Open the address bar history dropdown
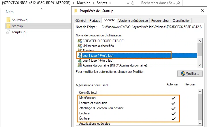 [x=128, y=3]
